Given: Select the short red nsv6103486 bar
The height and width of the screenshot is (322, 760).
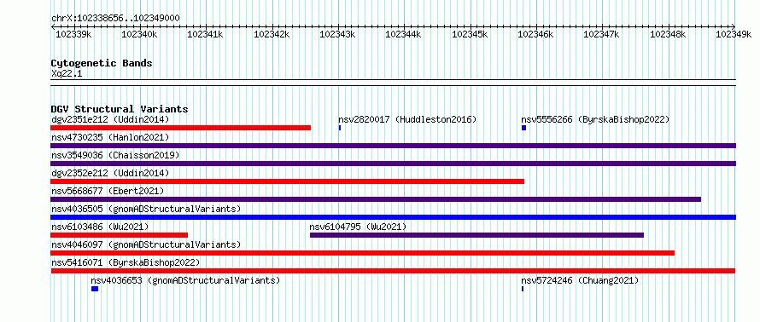Looking at the screenshot, I should [x=119, y=235].
